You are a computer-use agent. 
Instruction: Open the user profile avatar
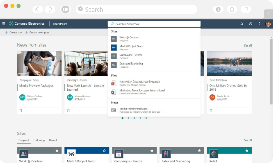tap(269, 24)
